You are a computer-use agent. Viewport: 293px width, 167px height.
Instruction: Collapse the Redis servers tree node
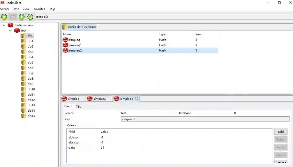tap(4, 25)
